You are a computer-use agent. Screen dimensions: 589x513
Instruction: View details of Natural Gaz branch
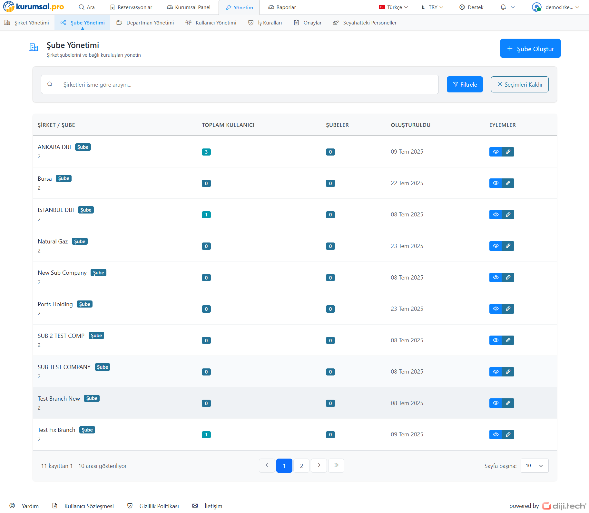tap(496, 246)
